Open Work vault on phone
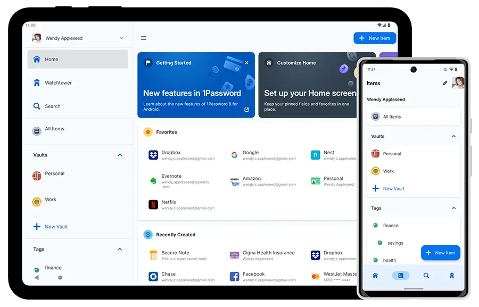 pyautogui.click(x=414, y=171)
